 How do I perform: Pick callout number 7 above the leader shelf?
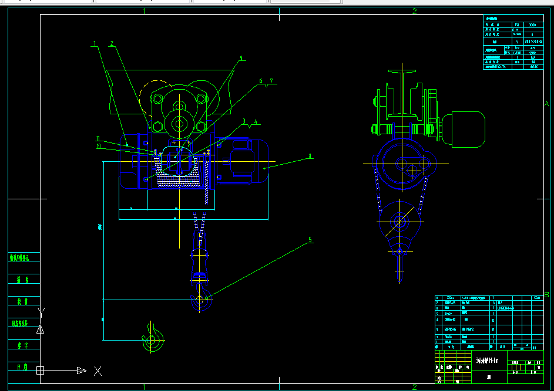pyautogui.click(x=271, y=81)
